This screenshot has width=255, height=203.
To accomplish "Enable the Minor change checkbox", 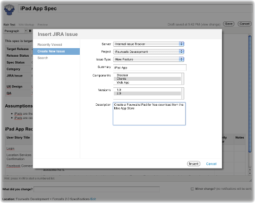I will click(x=192, y=189).
